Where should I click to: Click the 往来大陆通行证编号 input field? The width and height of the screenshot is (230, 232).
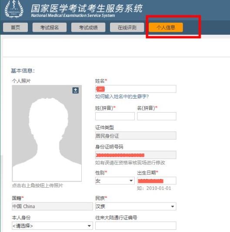(x=136, y=225)
